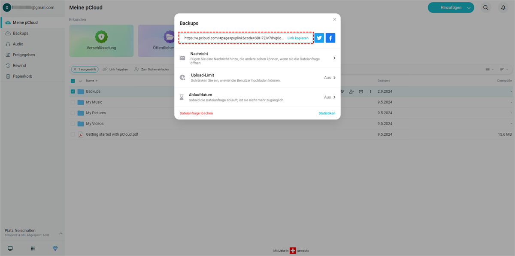Open Meine pCloud in sidebar

[33, 22]
